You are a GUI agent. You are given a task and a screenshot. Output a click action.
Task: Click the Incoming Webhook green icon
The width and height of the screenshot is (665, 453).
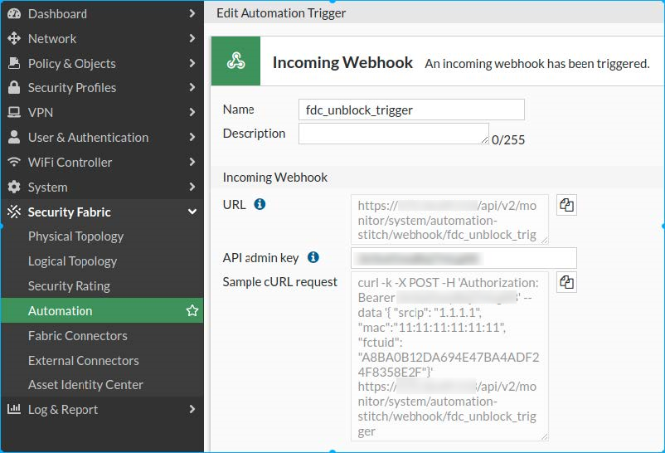[x=235, y=61]
